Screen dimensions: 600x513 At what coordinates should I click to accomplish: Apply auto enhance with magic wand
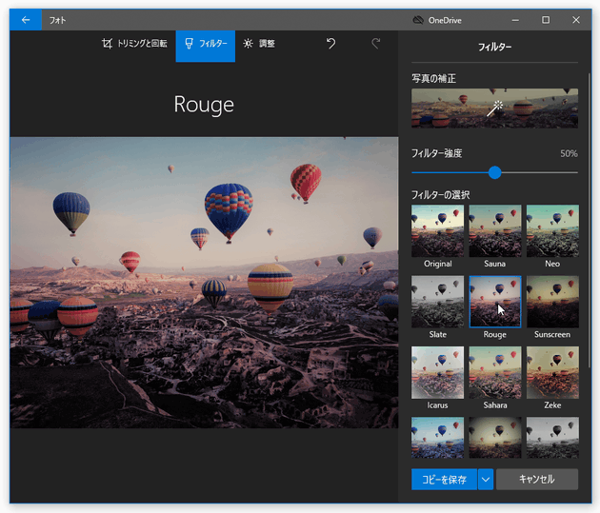click(494, 109)
